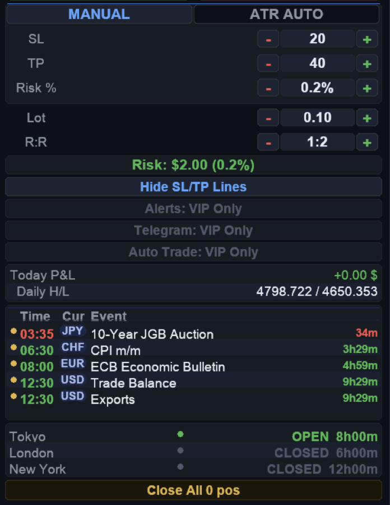Switch to the MANUAL tab
The image size is (390, 505).
coord(99,15)
